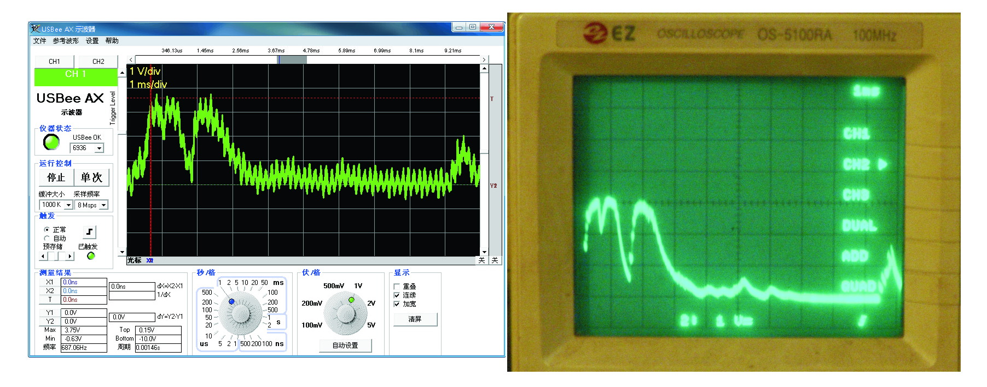Click the green triggered indicator light
Viewport: 987px width, 387px height.
coord(91,256)
